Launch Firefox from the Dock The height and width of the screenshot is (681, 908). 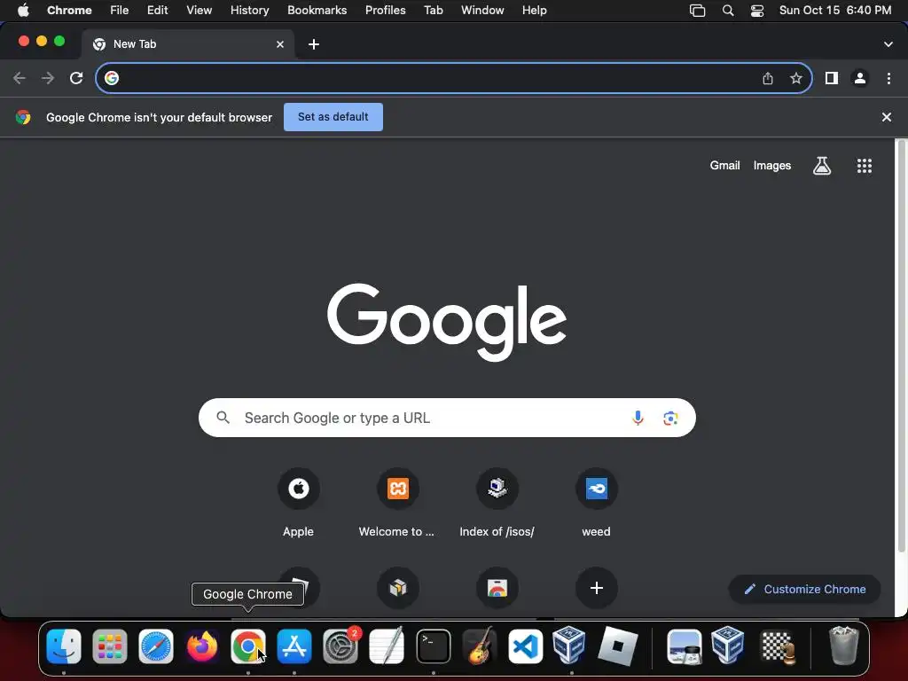202,646
